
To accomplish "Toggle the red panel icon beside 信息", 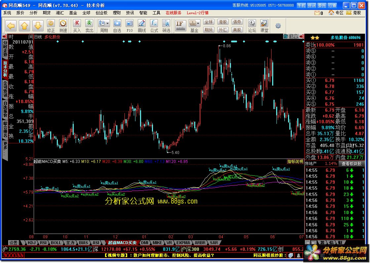I will [301, 36].
